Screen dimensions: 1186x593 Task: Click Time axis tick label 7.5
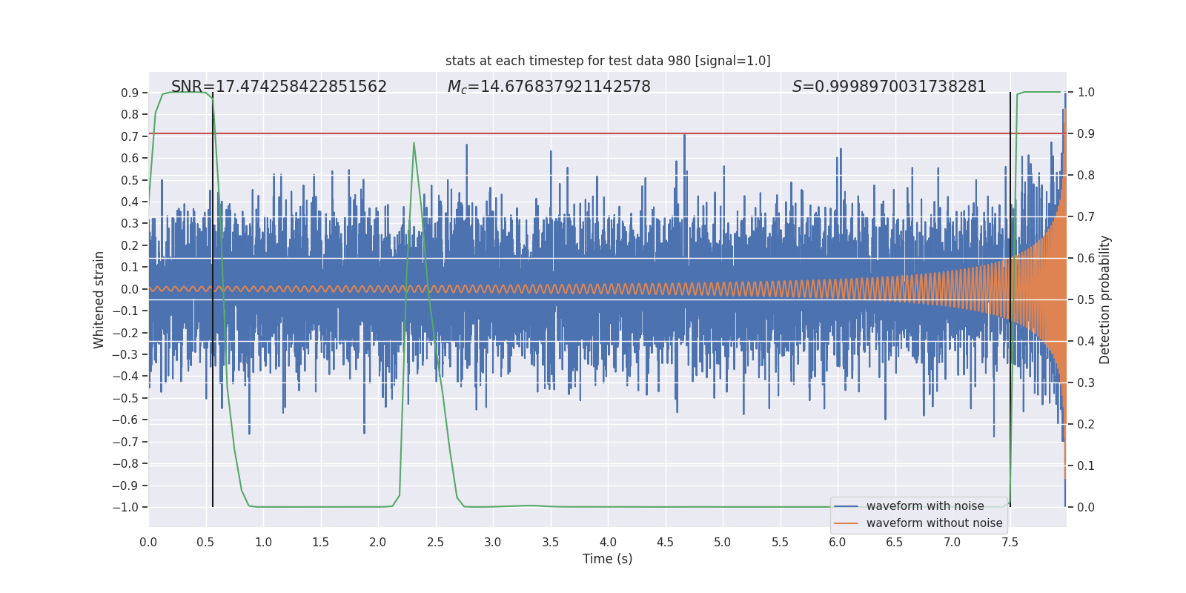pos(1010,542)
